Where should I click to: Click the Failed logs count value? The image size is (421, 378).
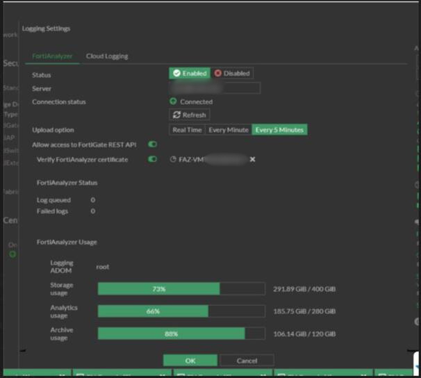pyautogui.click(x=92, y=211)
